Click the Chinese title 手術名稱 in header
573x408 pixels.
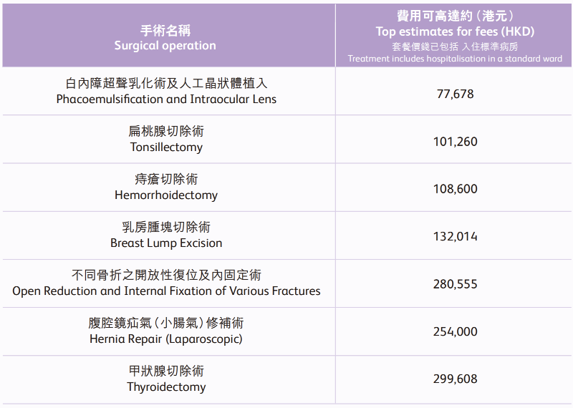[165, 31]
